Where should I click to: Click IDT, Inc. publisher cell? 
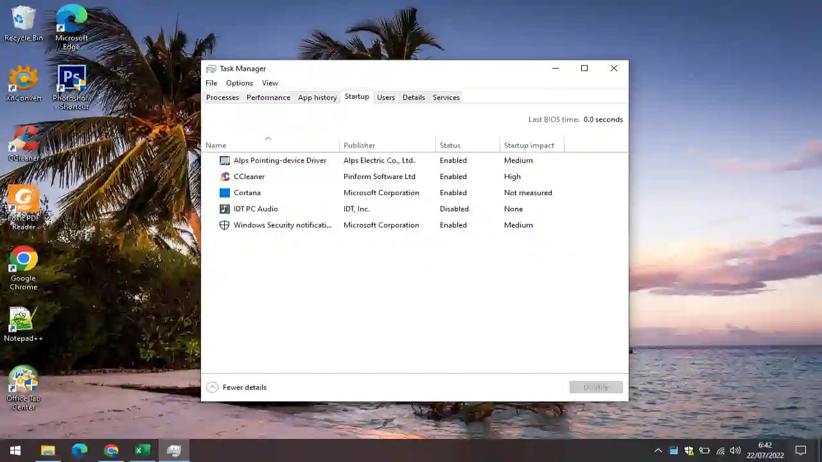[356, 209]
